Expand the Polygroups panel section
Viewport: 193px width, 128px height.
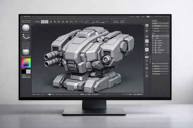point(160,74)
